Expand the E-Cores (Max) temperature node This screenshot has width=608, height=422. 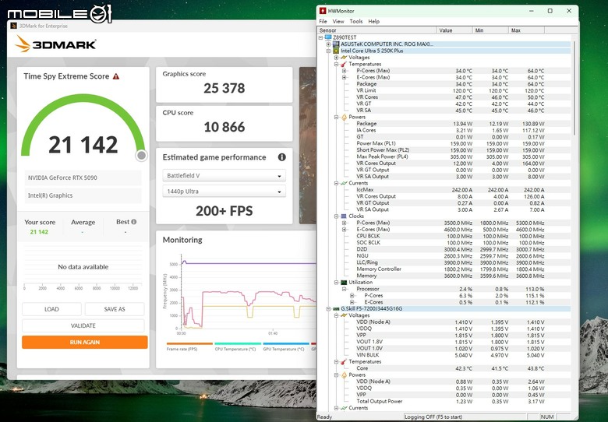coord(344,77)
